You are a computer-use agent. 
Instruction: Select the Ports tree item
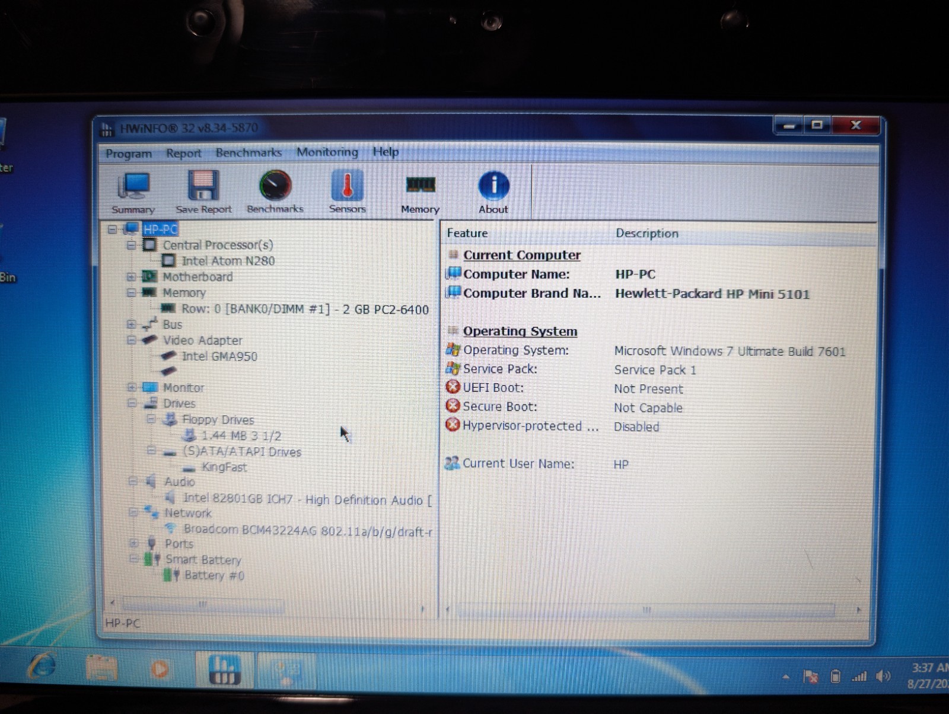point(179,544)
